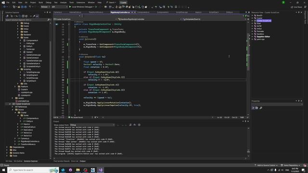Select ScriptGlue.h in Solution Explorer
The image size is (308, 173).
point(31,81)
